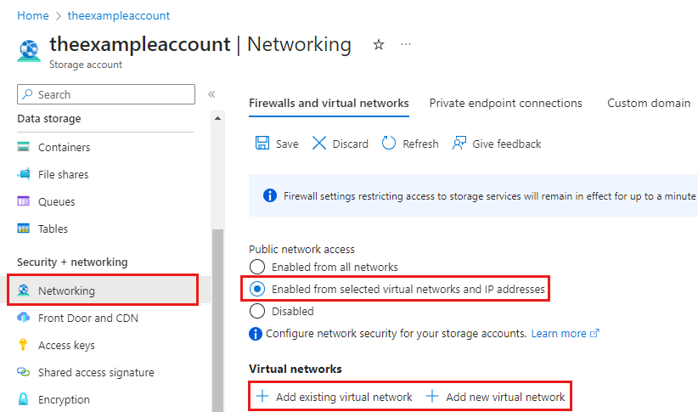Image resolution: width=698 pixels, height=412 pixels.
Task: Switch to Private endpoint connections tab
Action: (505, 103)
